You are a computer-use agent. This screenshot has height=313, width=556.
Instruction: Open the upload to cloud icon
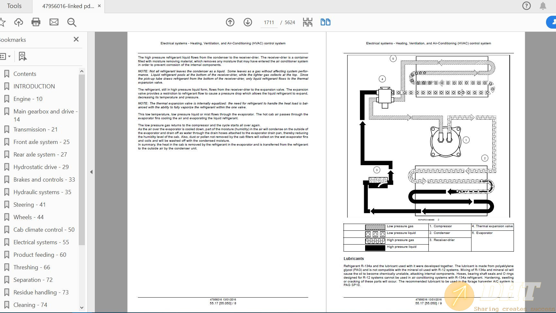(19, 22)
